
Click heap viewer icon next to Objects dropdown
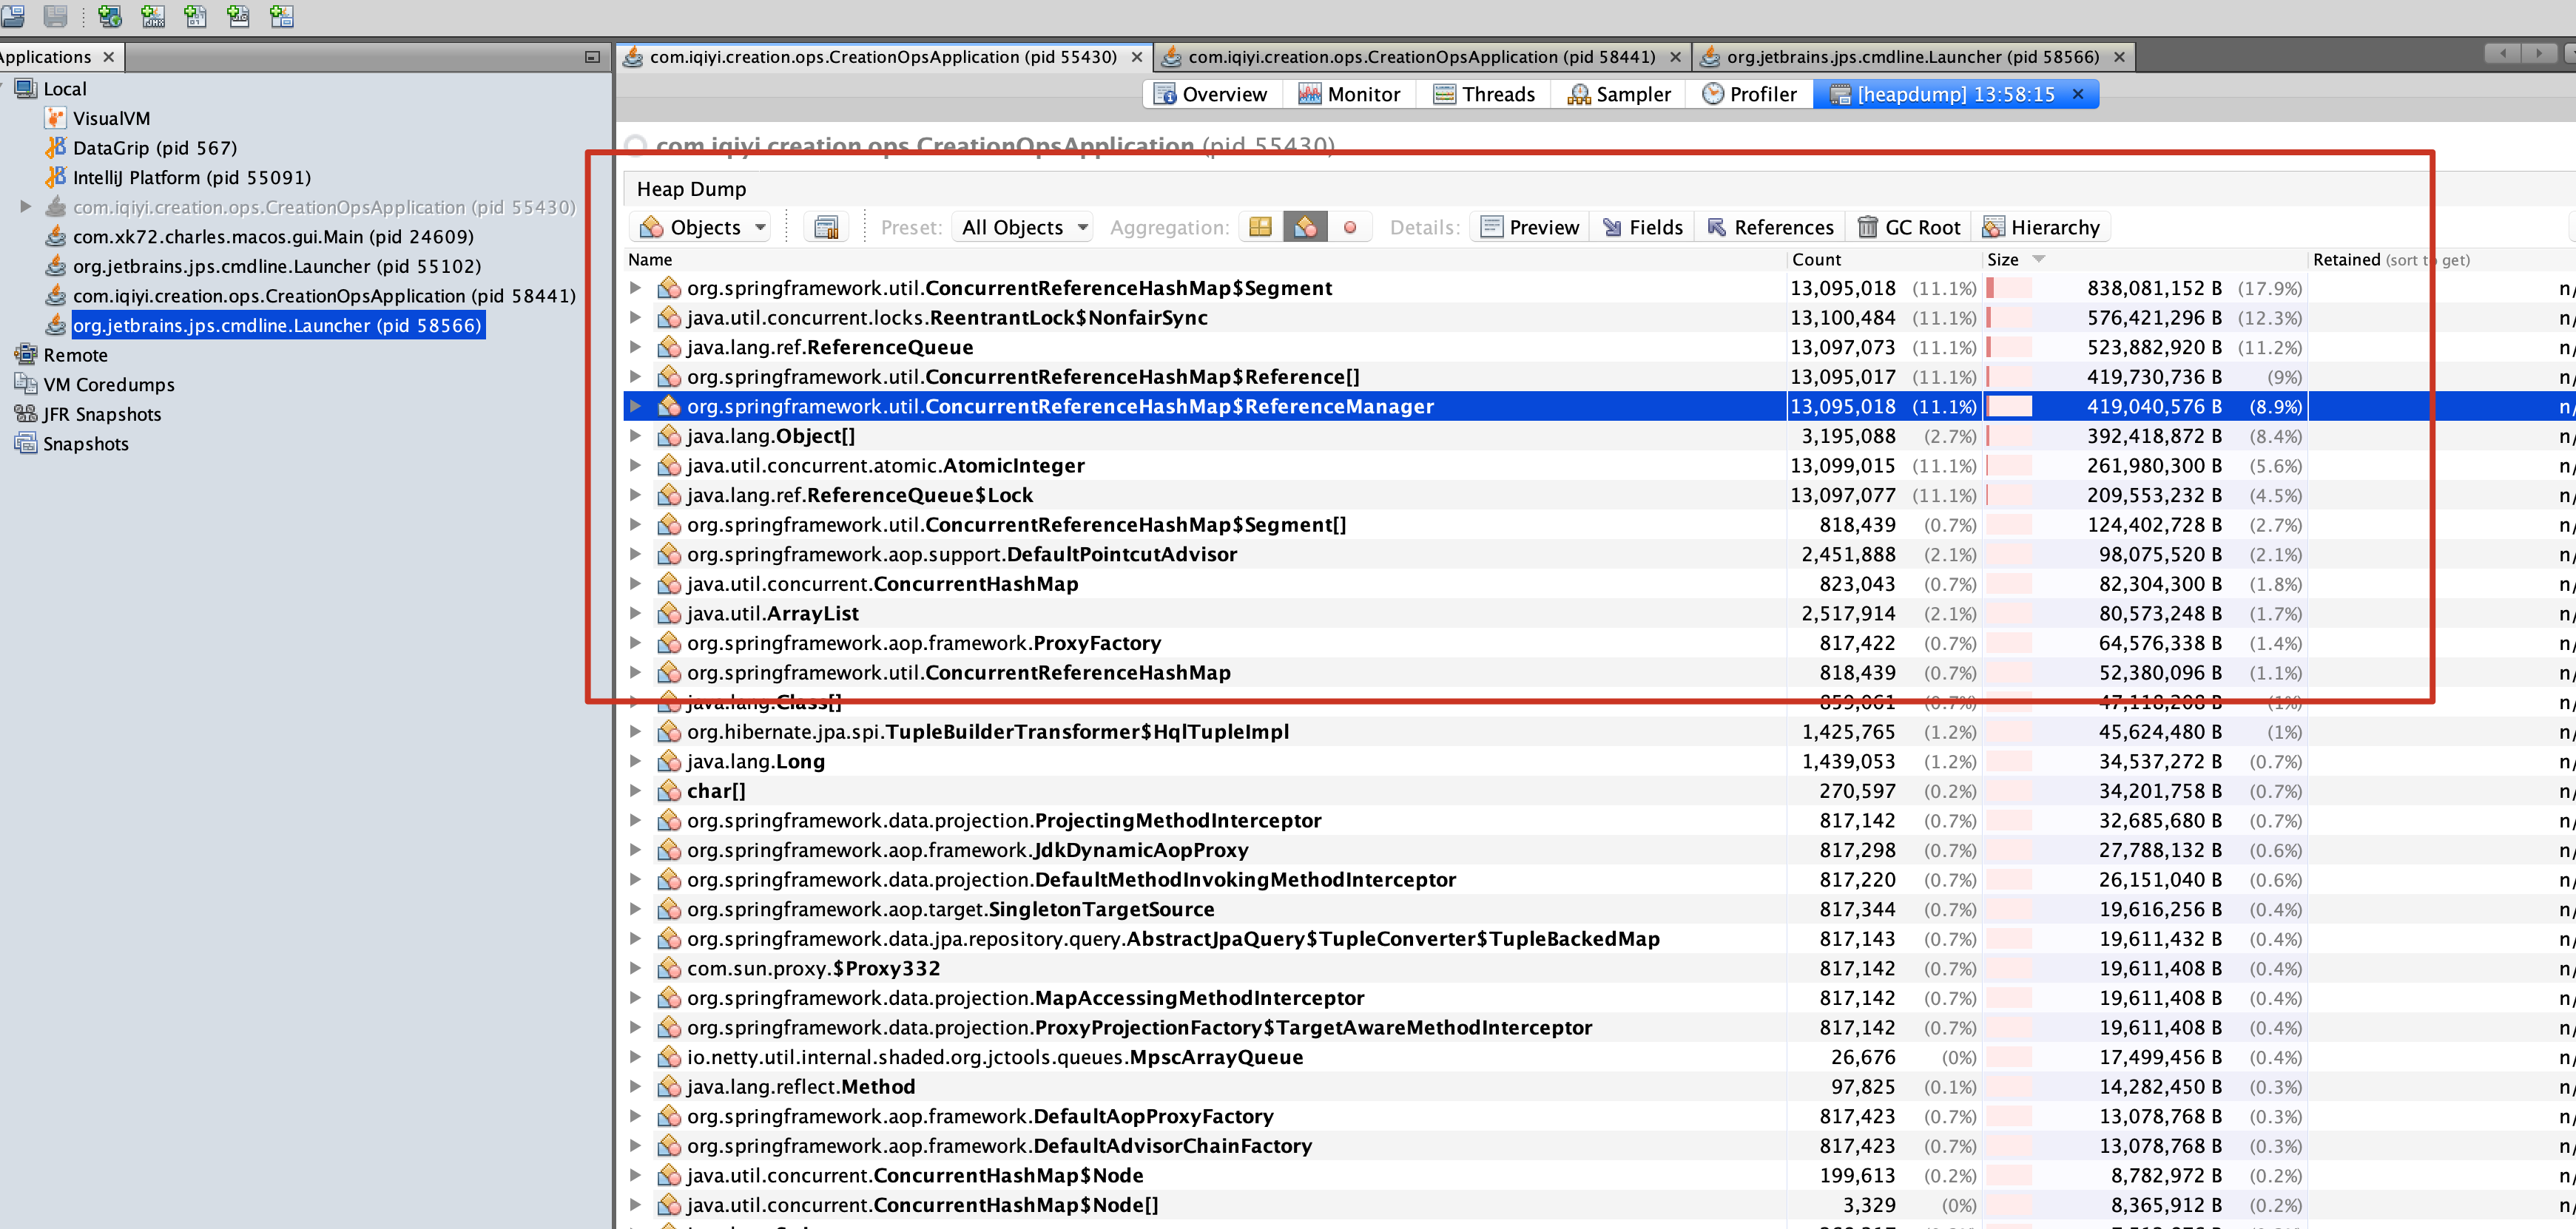(826, 228)
